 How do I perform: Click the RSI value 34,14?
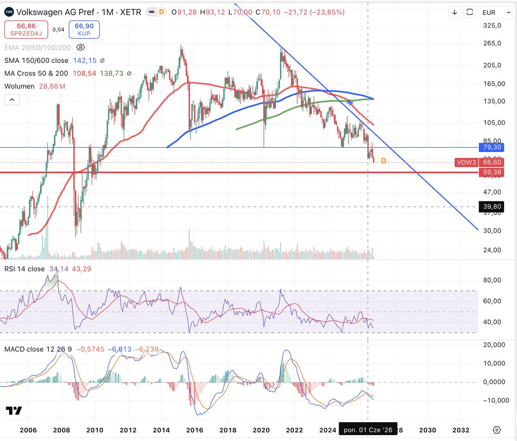(59, 269)
